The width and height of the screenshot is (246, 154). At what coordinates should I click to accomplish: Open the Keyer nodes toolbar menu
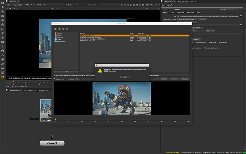(x=2, y=29)
